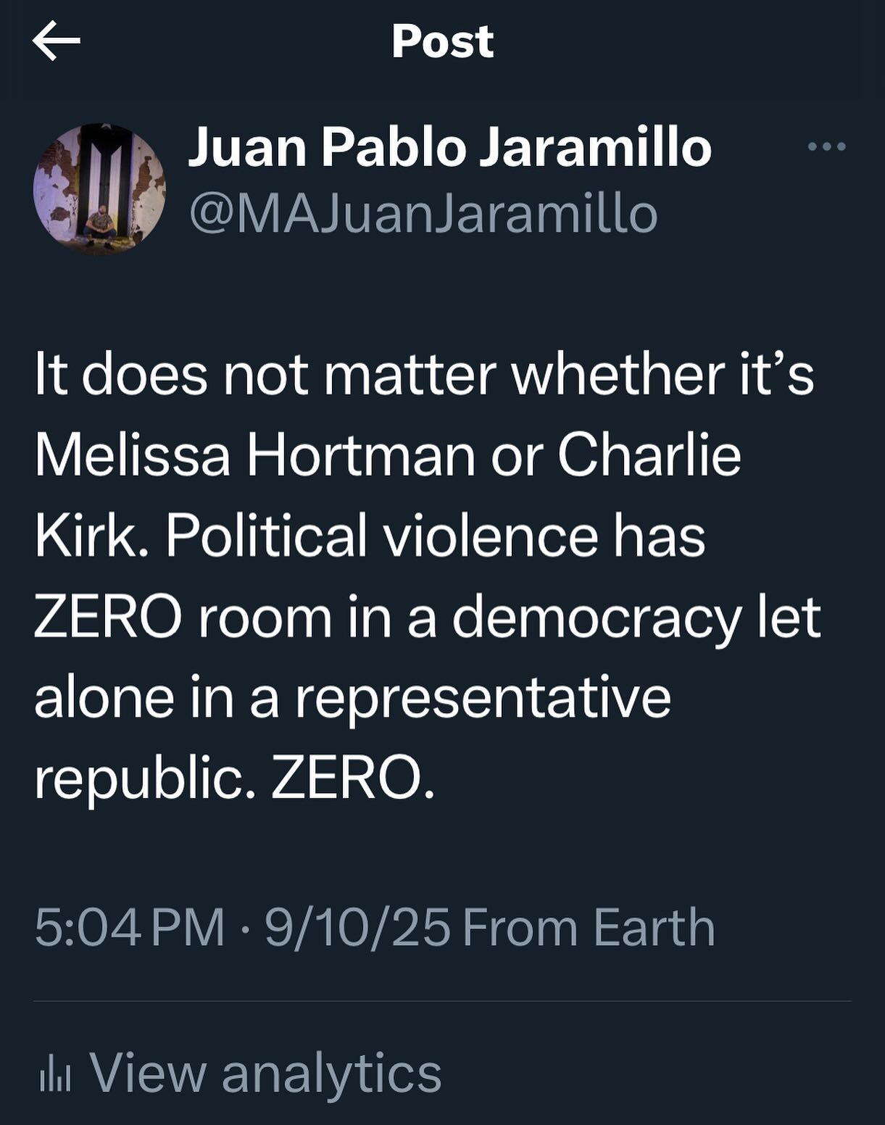Image resolution: width=885 pixels, height=1125 pixels.
Task: Click the Post header title
Action: click(x=442, y=41)
